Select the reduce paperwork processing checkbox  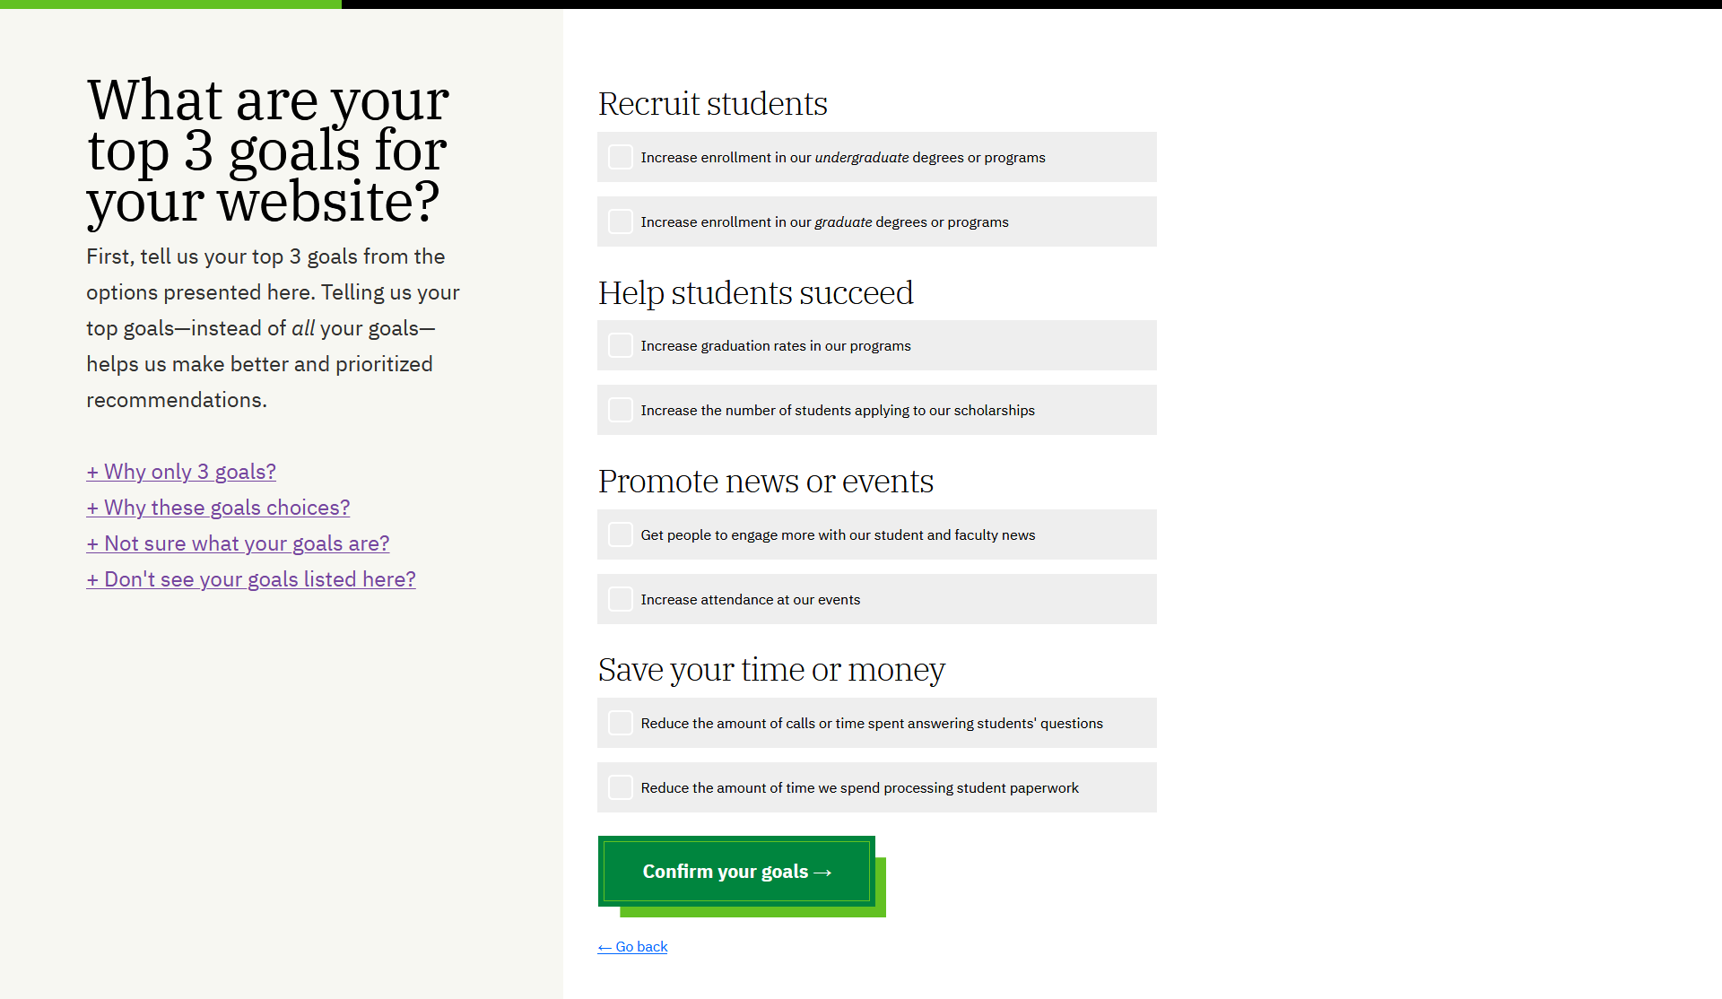(620, 787)
